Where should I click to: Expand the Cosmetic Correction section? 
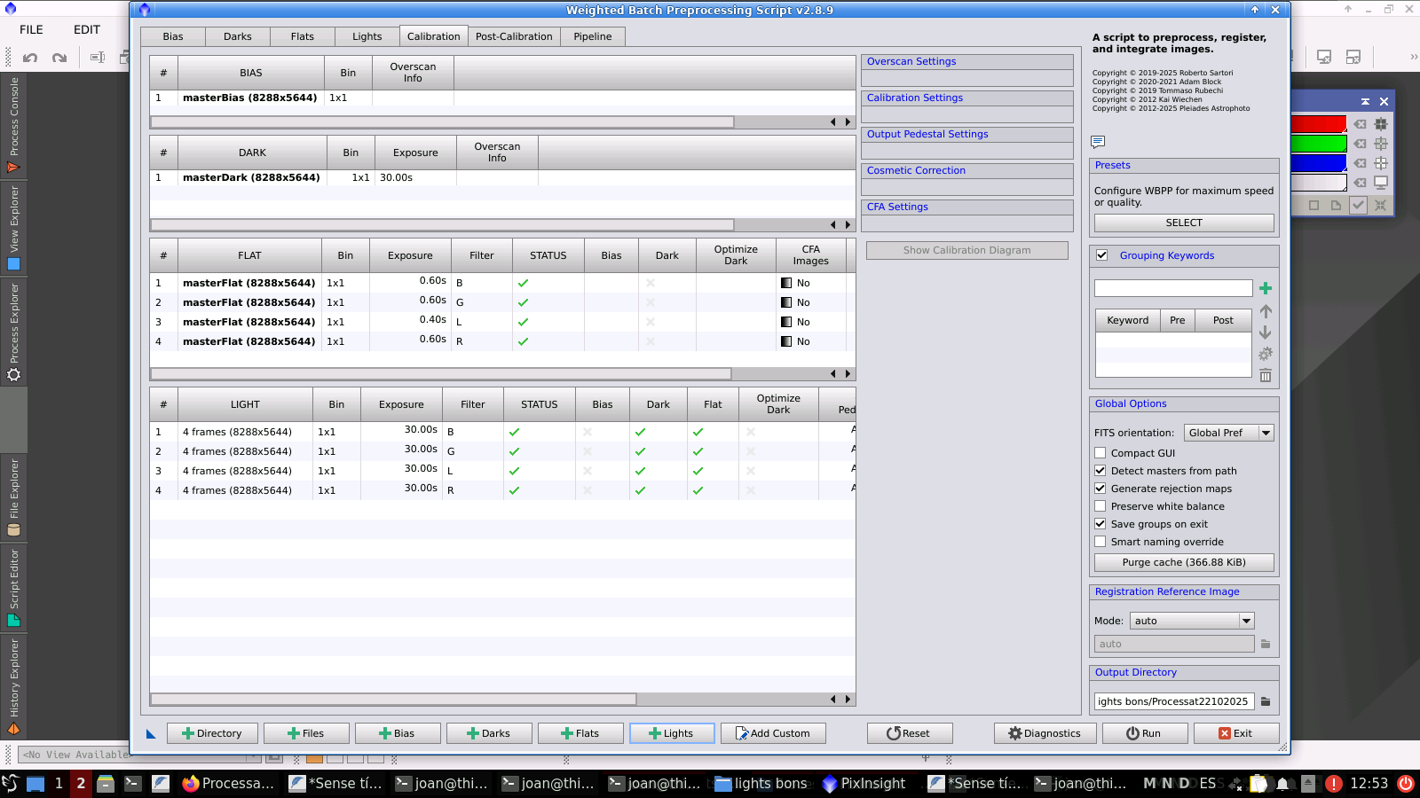pyautogui.click(x=916, y=170)
